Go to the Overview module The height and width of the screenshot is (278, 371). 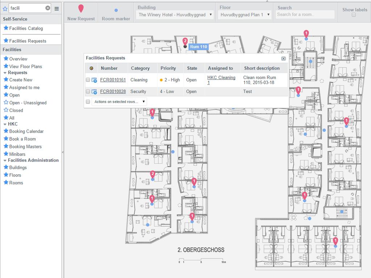tap(18, 59)
